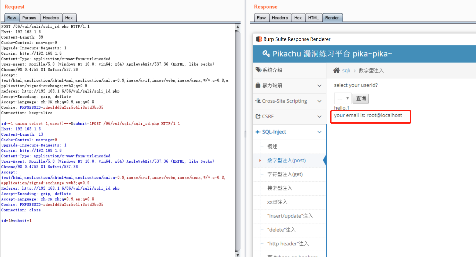Click the request scrollbar down arrow

[x=238, y=255]
